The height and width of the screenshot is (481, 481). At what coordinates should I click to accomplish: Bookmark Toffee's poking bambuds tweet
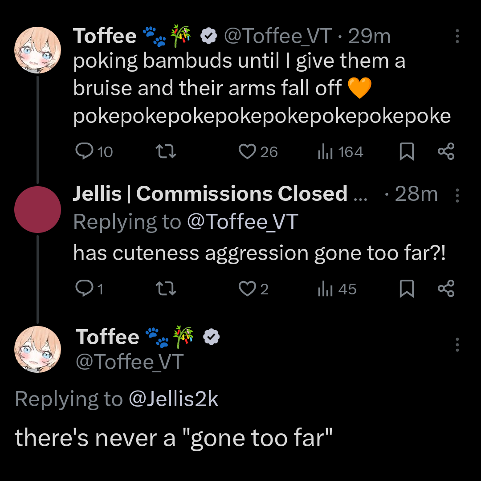coord(406,152)
